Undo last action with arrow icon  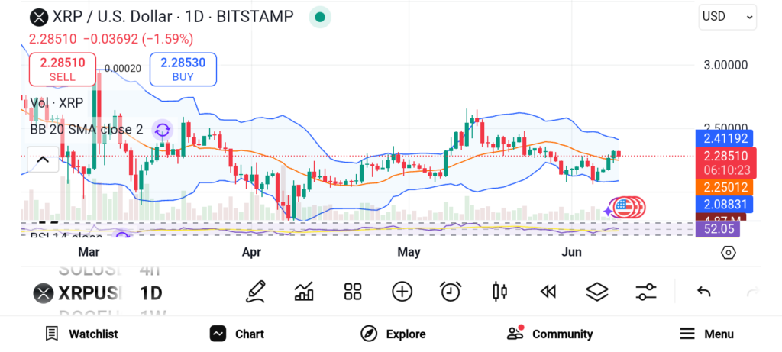[x=703, y=292]
